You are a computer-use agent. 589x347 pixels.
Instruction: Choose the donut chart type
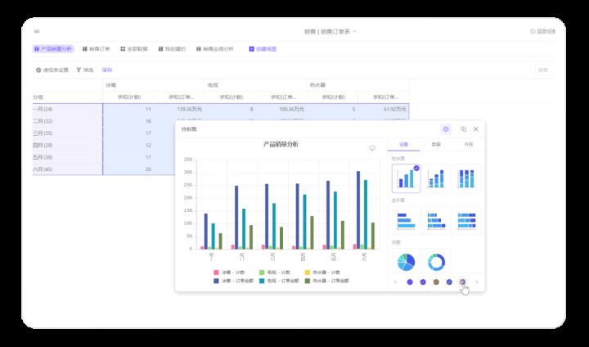[x=436, y=262]
